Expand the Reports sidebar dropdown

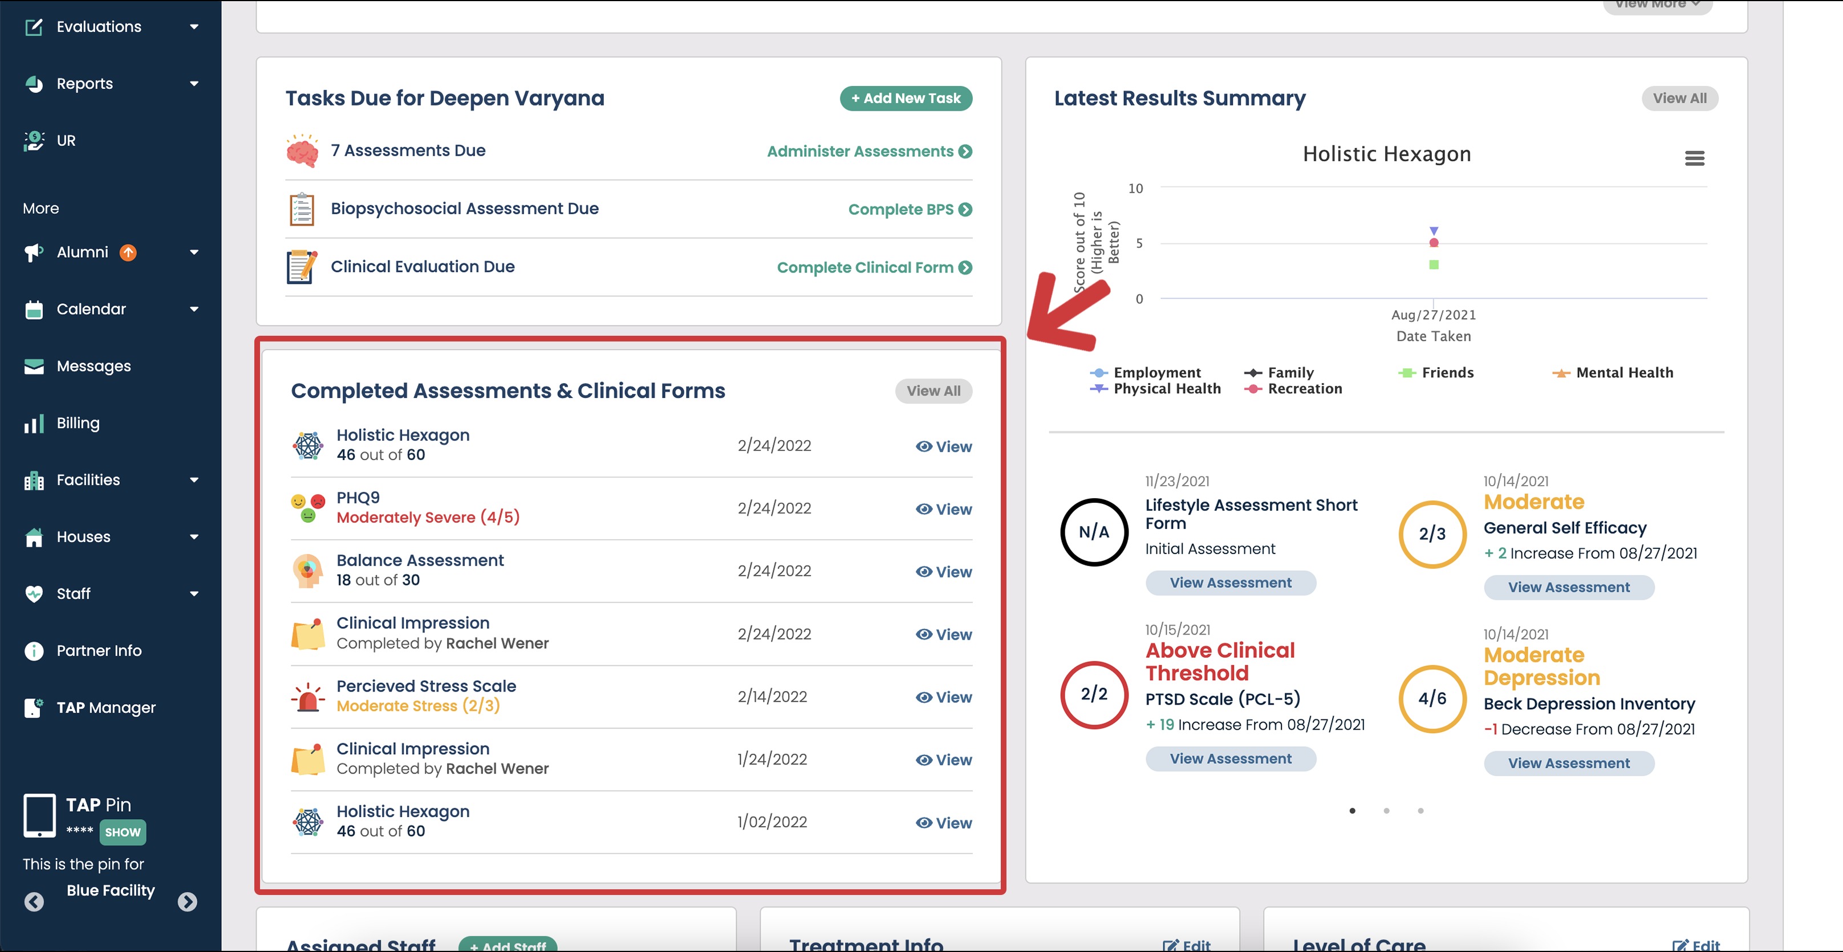tap(194, 84)
